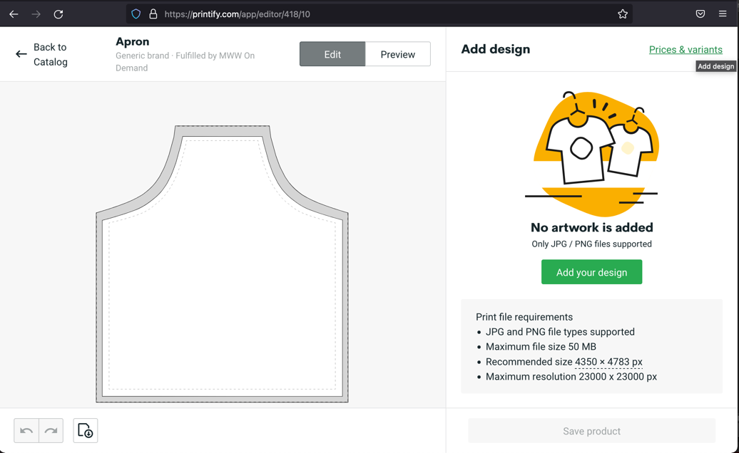Click 'Print file requirements' heading
The width and height of the screenshot is (739, 453).
click(524, 316)
